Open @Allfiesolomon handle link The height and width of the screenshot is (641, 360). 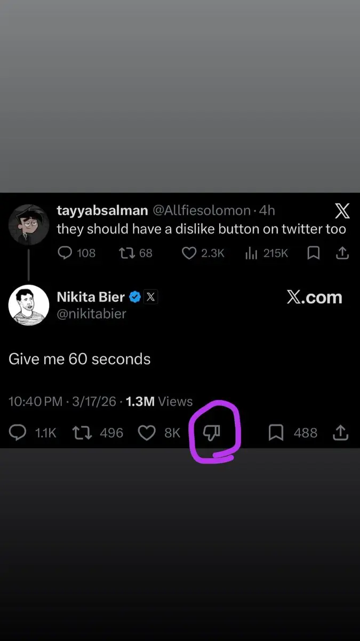[x=202, y=211]
